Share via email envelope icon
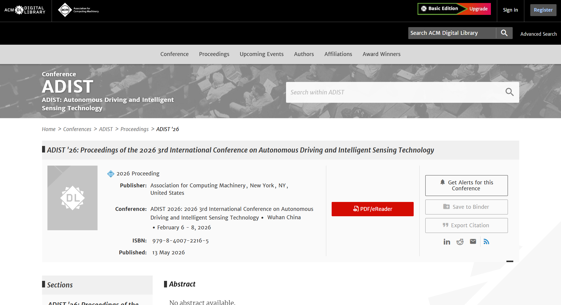561x305 pixels. [473, 242]
